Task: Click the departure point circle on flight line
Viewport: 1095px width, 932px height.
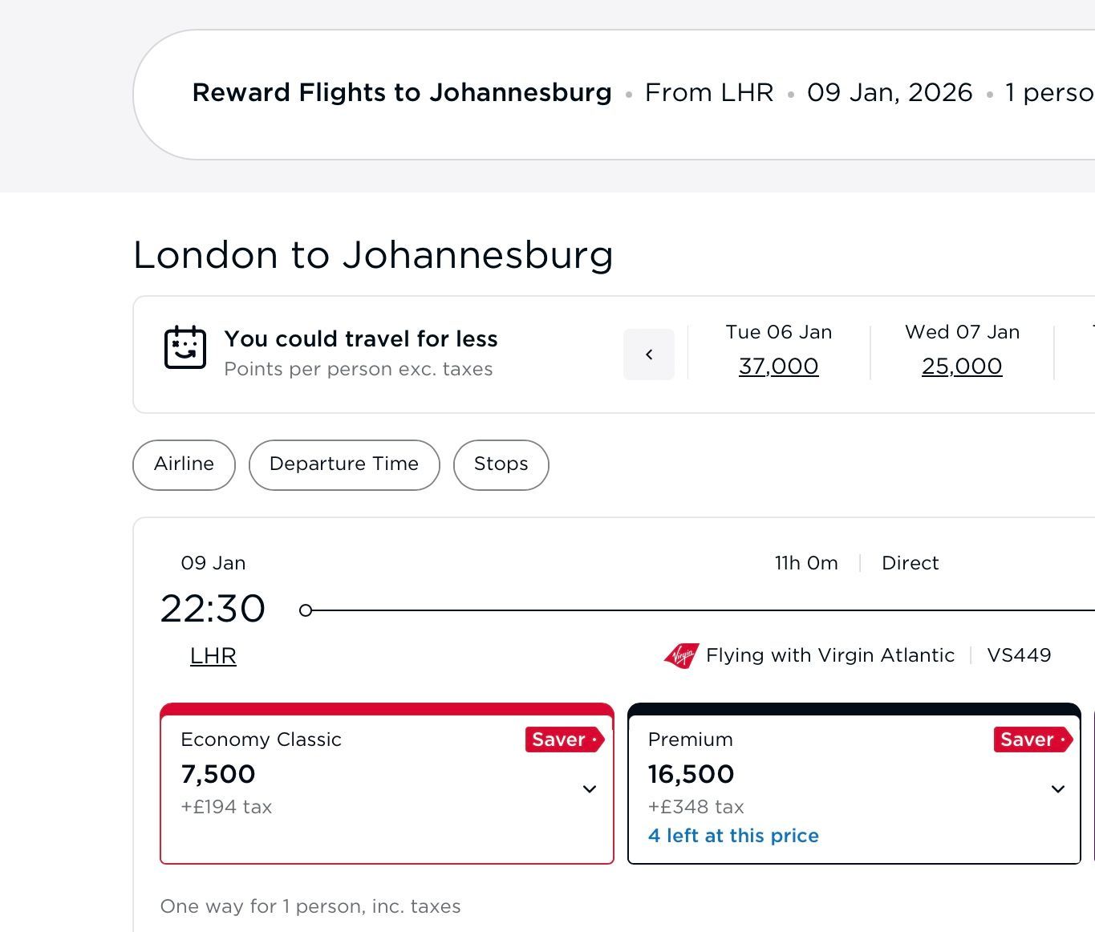Action: click(x=305, y=610)
